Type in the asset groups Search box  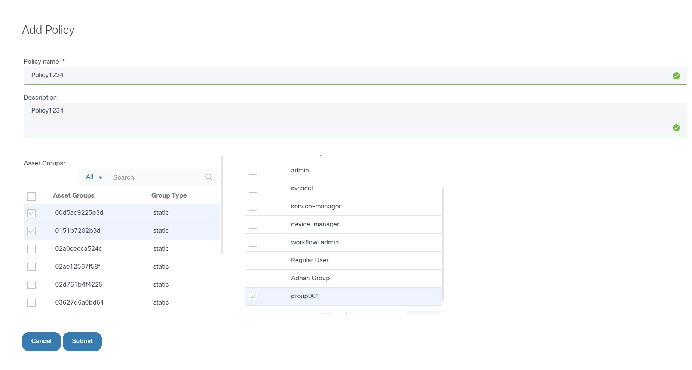(x=157, y=177)
